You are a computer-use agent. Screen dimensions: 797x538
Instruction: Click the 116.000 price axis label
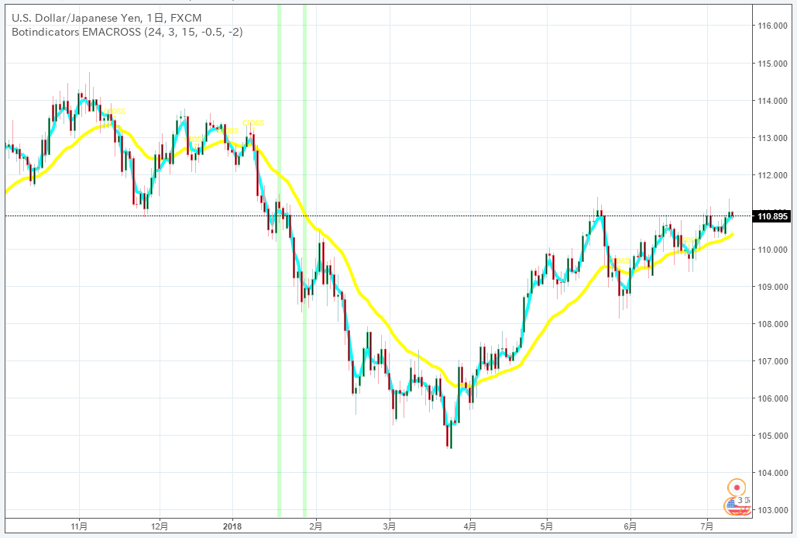(x=773, y=26)
